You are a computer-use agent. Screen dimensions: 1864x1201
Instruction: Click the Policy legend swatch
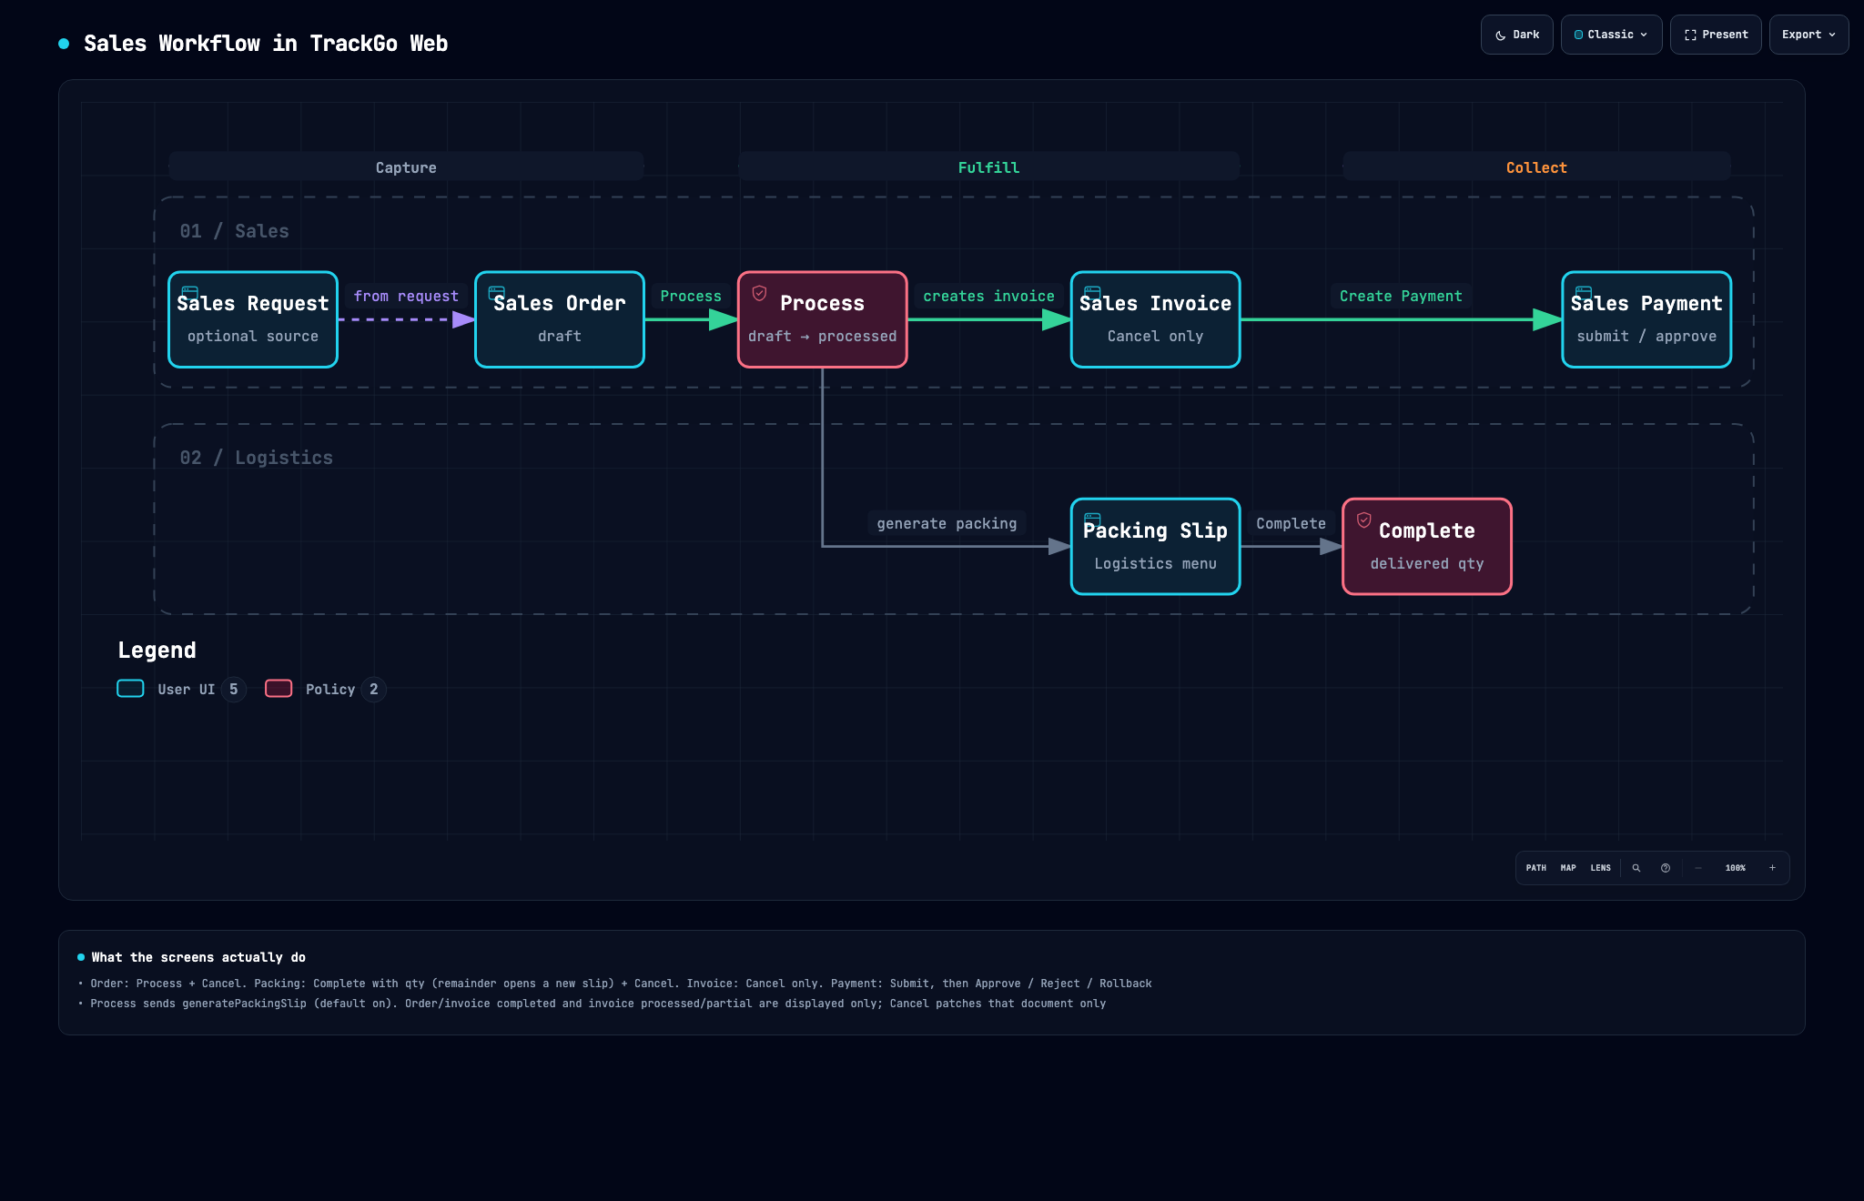279,689
